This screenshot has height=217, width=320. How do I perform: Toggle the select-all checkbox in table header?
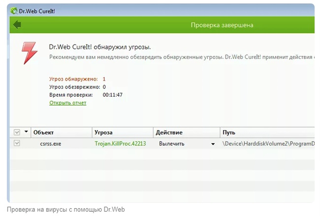coord(17,133)
